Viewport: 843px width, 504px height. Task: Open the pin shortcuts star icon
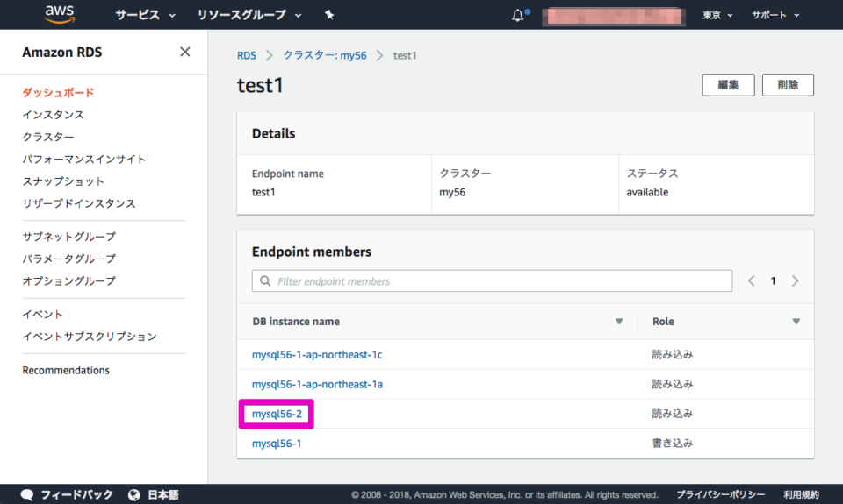pyautogui.click(x=329, y=15)
